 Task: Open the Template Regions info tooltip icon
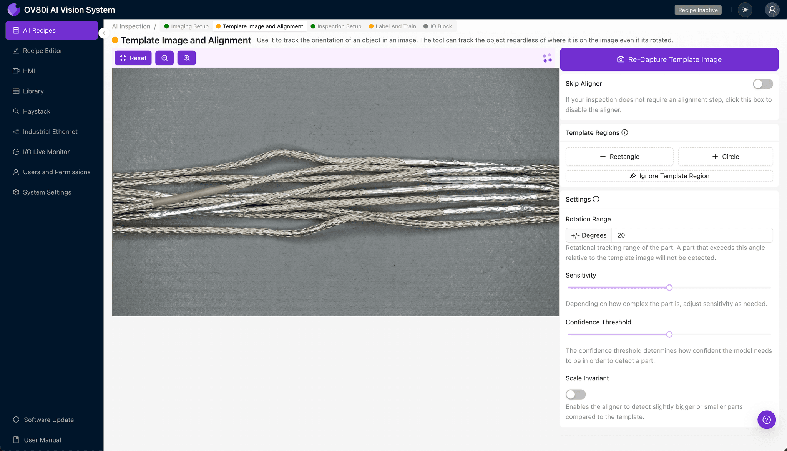pyautogui.click(x=625, y=132)
